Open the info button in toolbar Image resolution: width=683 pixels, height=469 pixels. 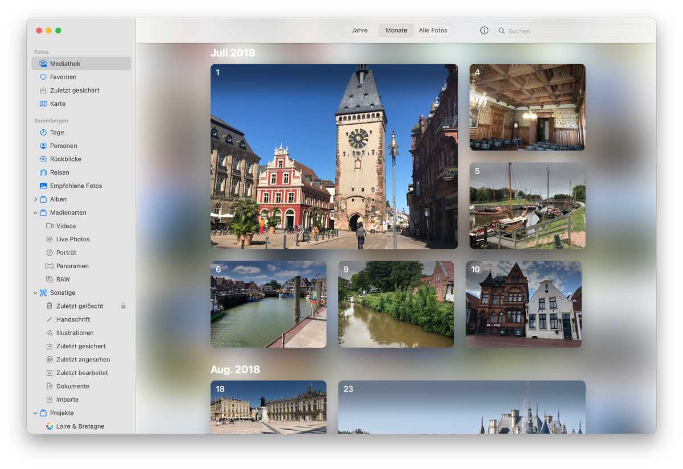[484, 30]
